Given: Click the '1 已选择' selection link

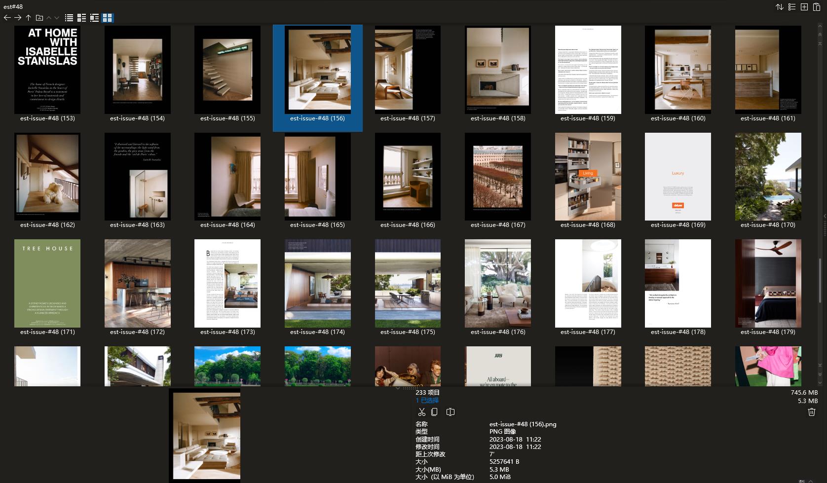Looking at the screenshot, I should 427,401.
